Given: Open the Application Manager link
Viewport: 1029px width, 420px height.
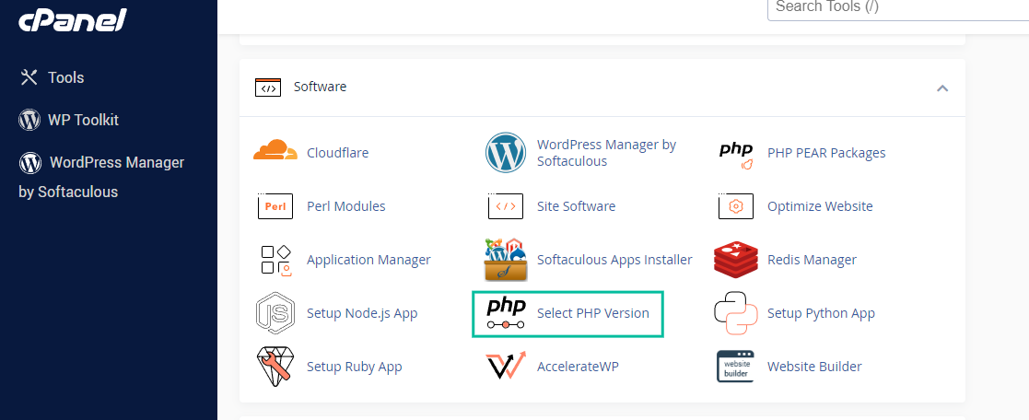Looking at the screenshot, I should pos(368,260).
